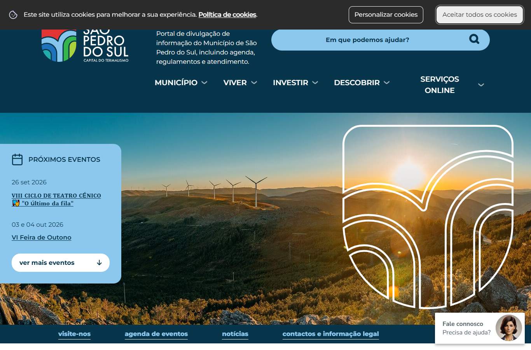Expand the Investir menu chevron
The image size is (531, 350).
pos(315,82)
